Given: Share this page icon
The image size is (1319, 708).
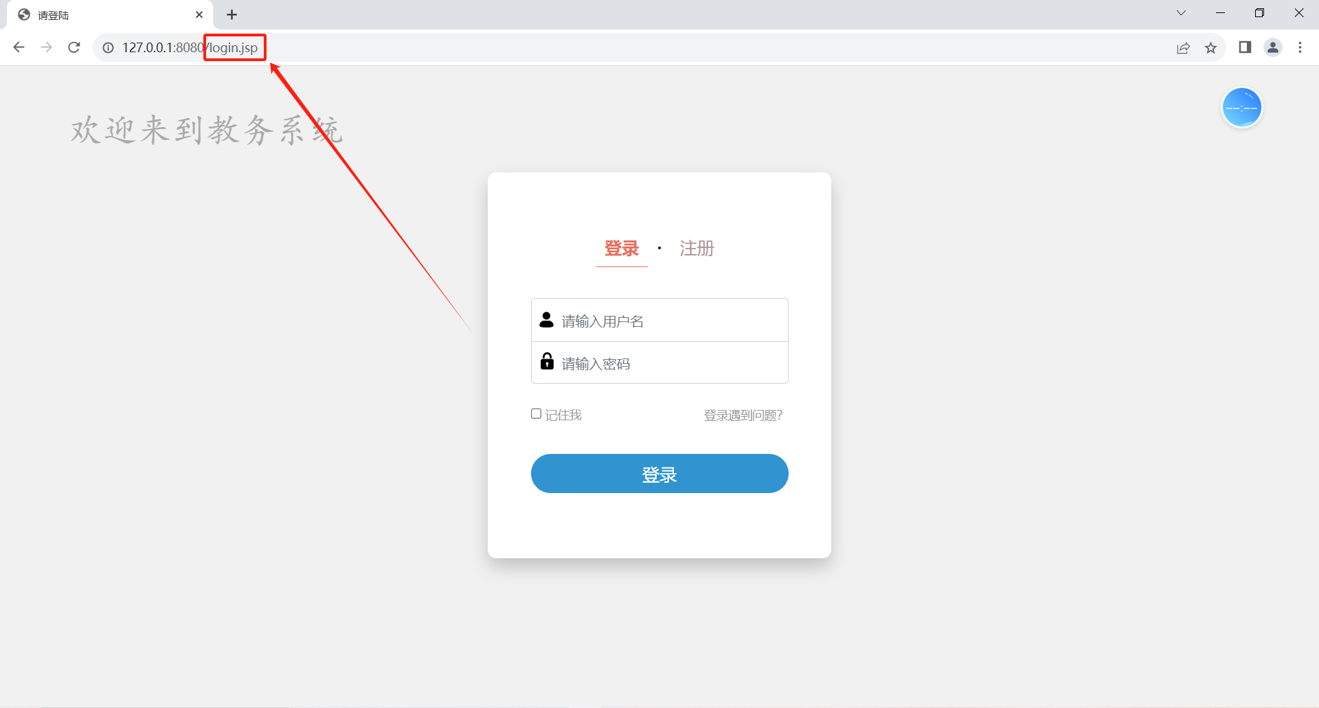Looking at the screenshot, I should [1183, 47].
